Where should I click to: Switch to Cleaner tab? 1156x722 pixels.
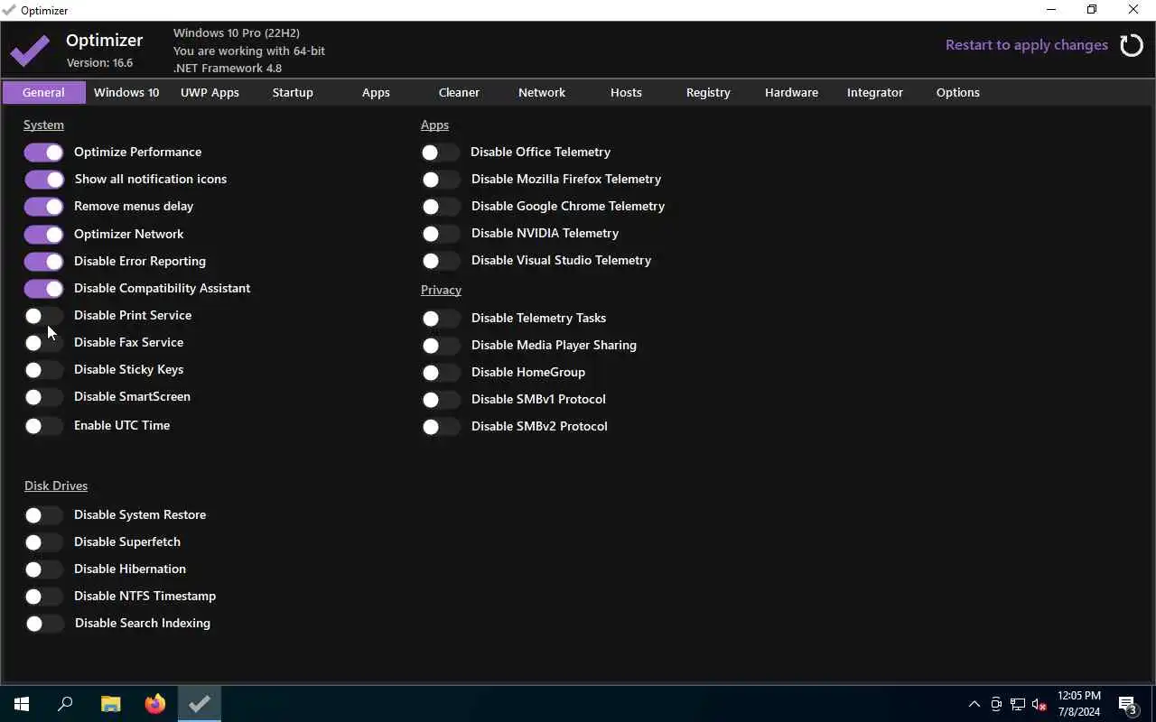click(459, 92)
